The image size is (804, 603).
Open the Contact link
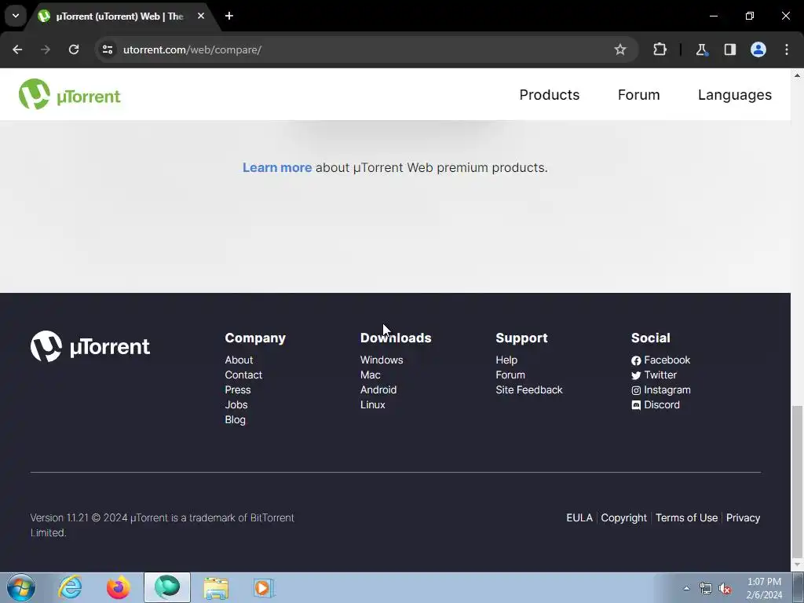pyautogui.click(x=243, y=375)
